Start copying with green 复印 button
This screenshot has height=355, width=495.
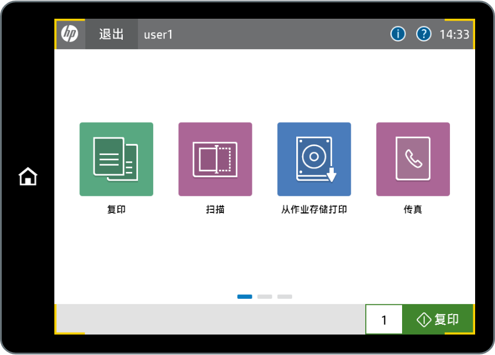438,319
